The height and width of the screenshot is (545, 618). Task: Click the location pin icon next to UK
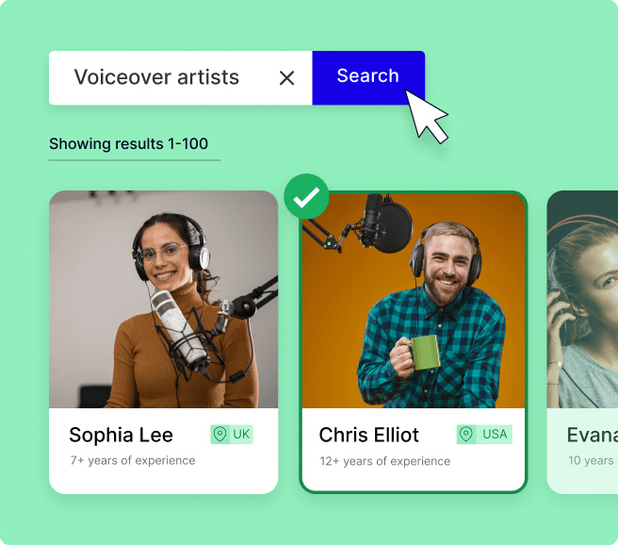220,434
